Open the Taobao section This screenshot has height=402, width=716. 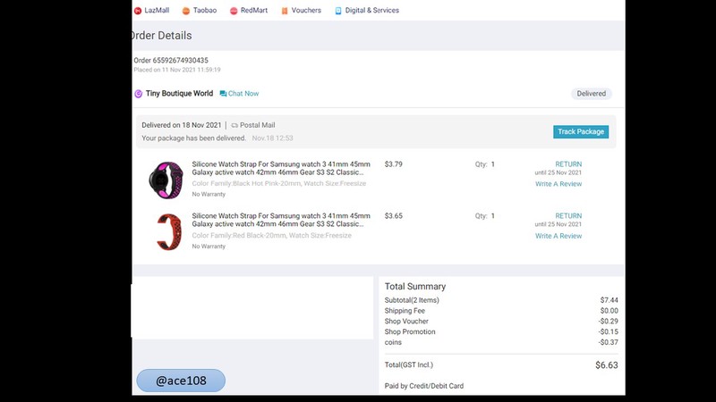[x=205, y=10]
